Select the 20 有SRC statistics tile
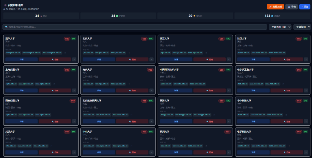312x158 pixels. coord(195,16)
